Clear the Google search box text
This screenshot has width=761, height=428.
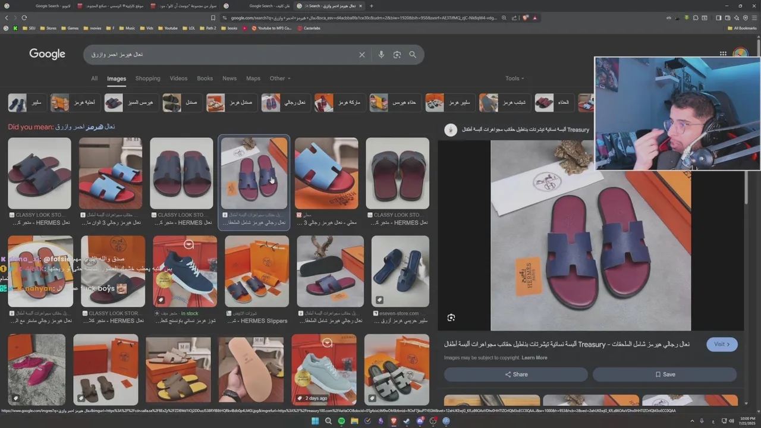pyautogui.click(x=361, y=55)
